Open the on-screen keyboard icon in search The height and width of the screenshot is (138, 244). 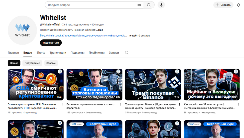point(139,5)
